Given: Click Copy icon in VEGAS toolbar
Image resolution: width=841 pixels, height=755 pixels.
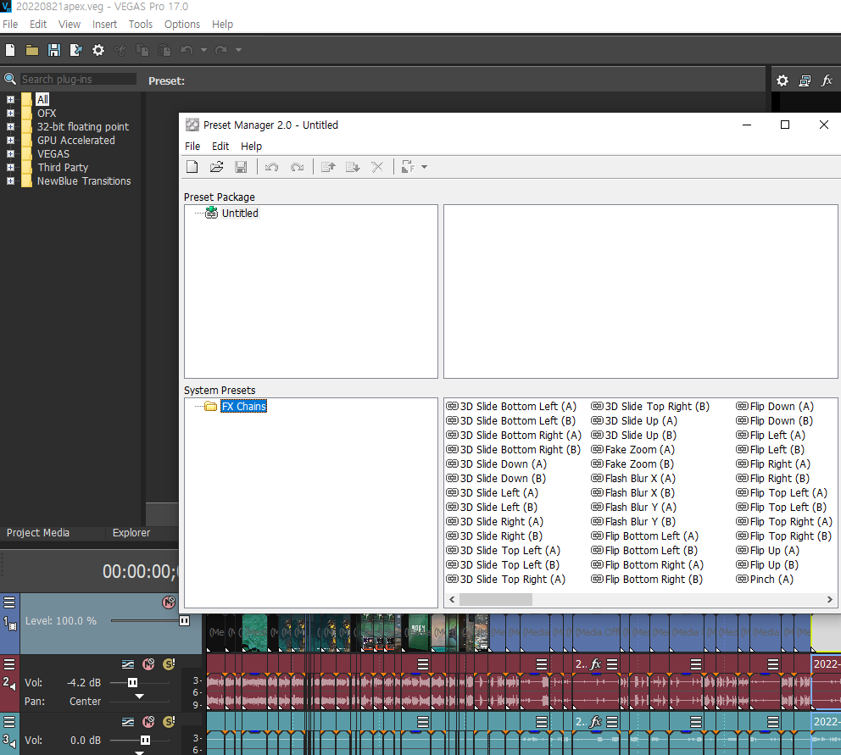Looking at the screenshot, I should pyautogui.click(x=142, y=50).
